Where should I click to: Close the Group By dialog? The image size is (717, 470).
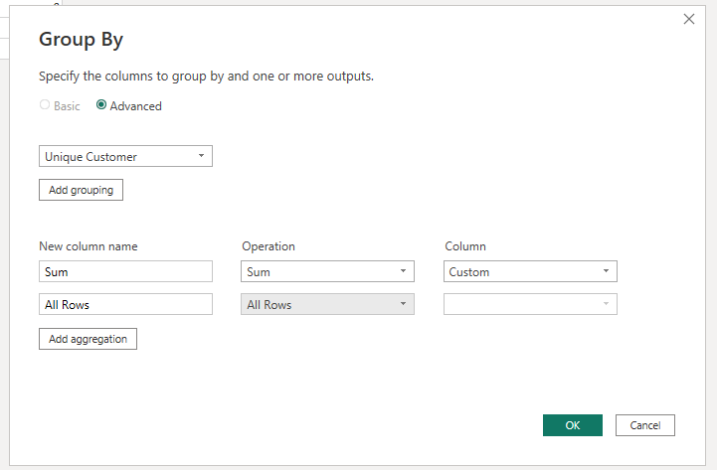coord(688,19)
